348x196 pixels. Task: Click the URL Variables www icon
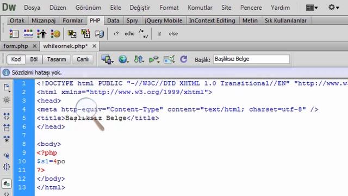28,34
